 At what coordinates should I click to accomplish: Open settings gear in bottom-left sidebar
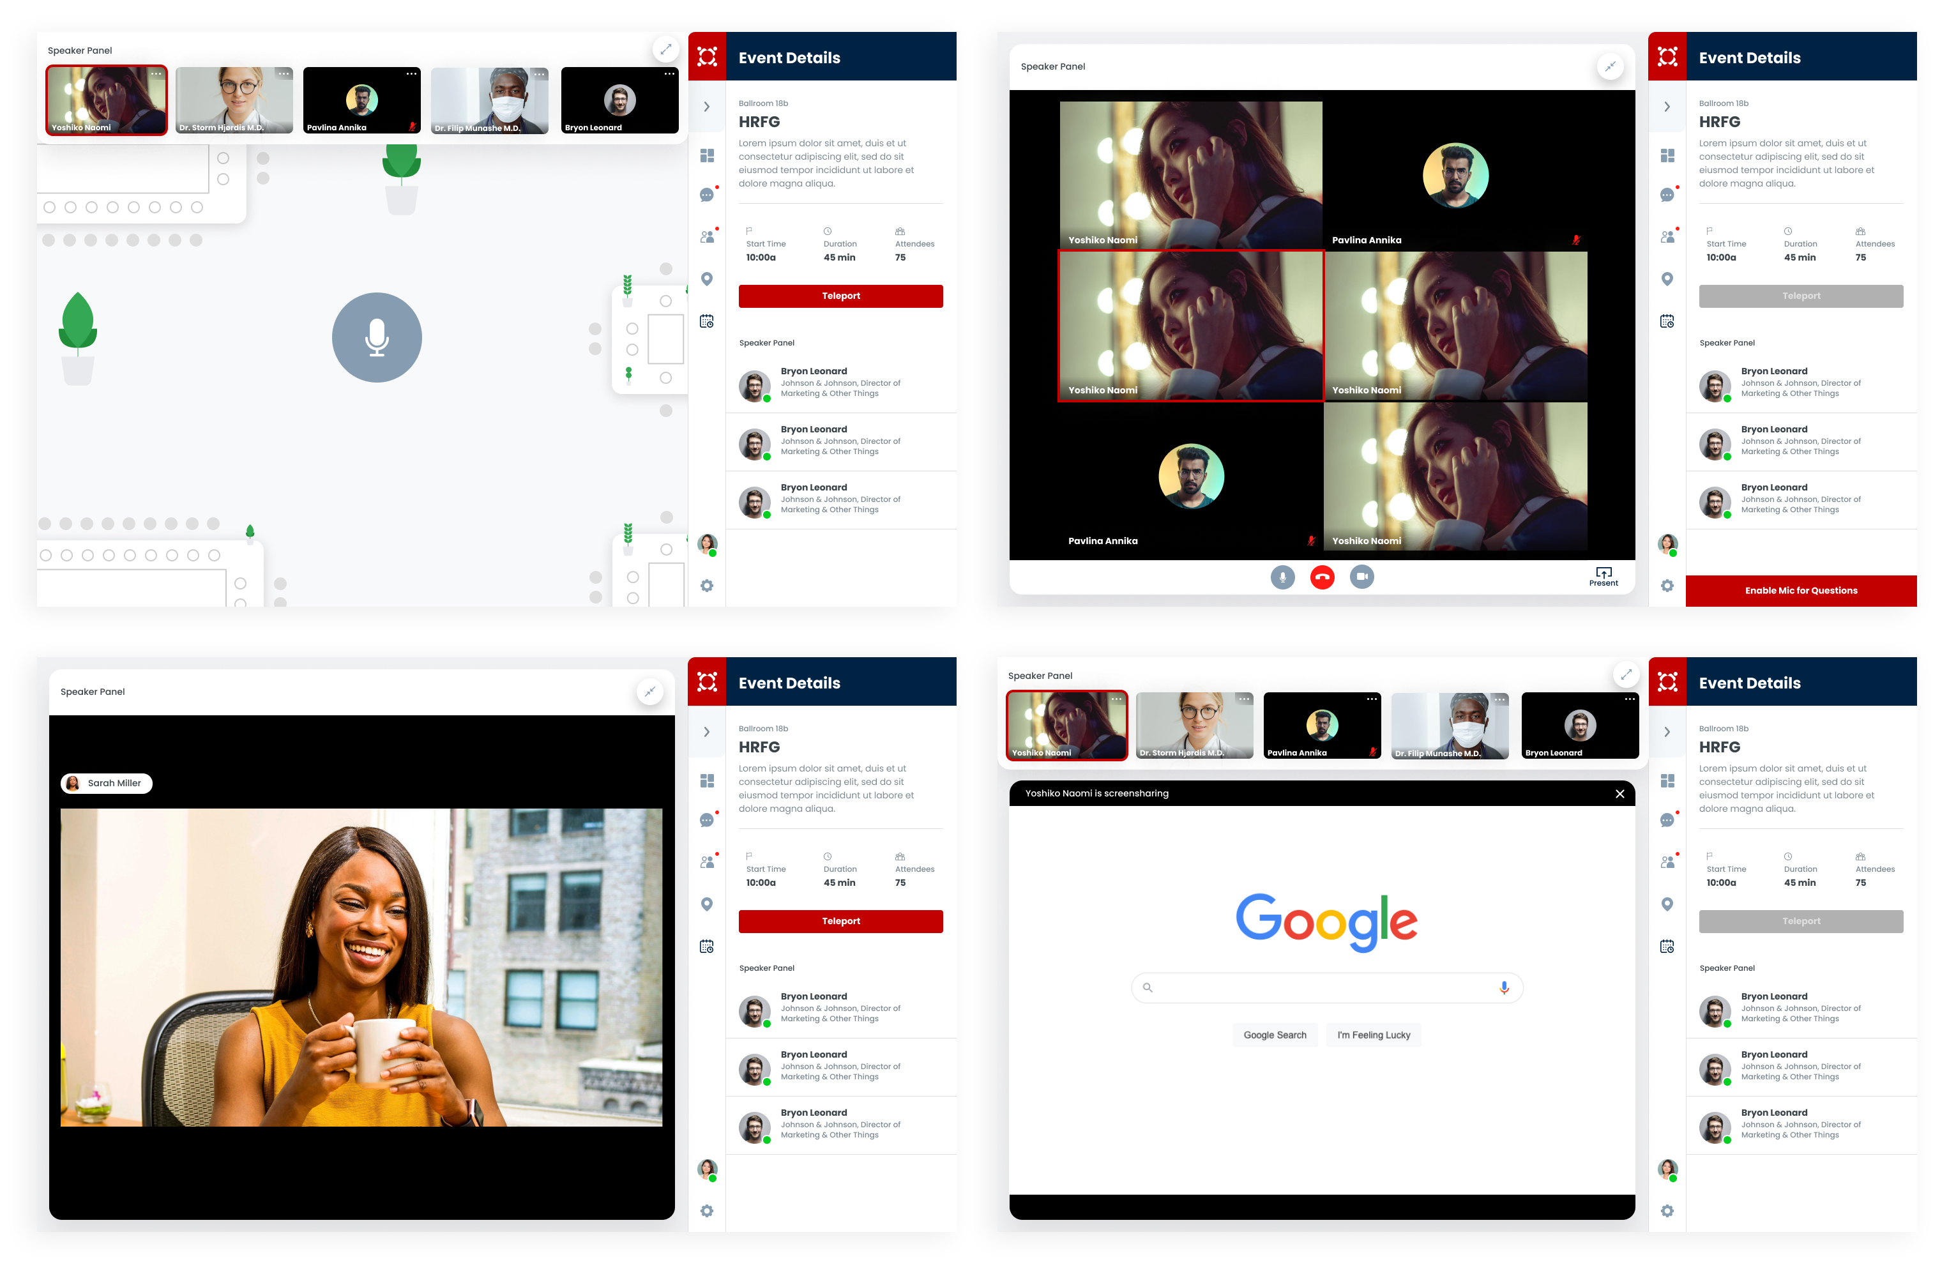point(707,1211)
